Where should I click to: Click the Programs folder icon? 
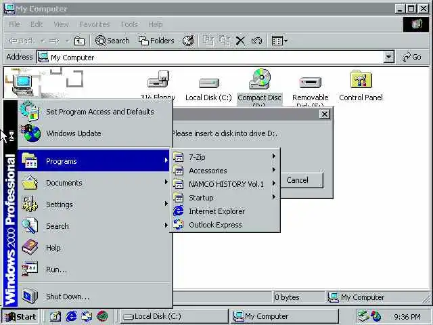(30, 161)
